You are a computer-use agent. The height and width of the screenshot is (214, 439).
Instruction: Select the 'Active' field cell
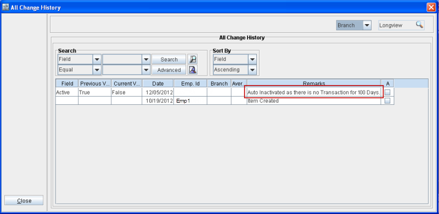tap(67, 92)
